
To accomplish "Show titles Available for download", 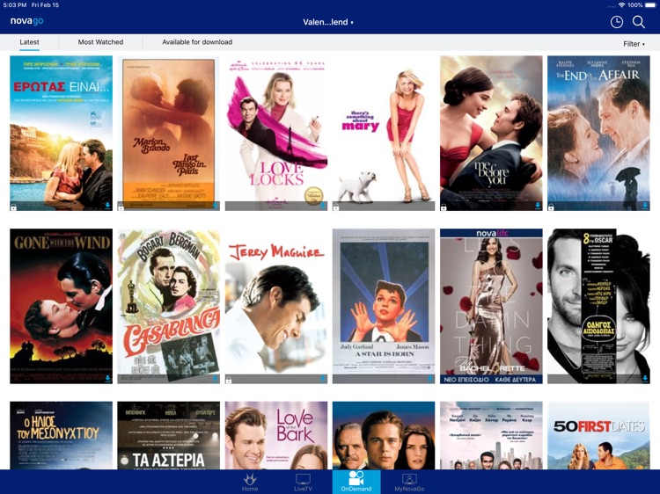I will coord(197,42).
